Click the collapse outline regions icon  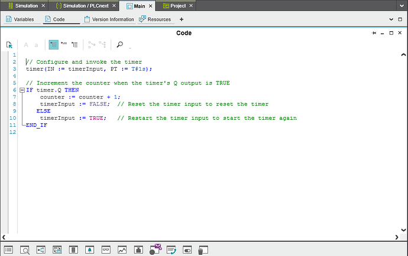coord(64,44)
